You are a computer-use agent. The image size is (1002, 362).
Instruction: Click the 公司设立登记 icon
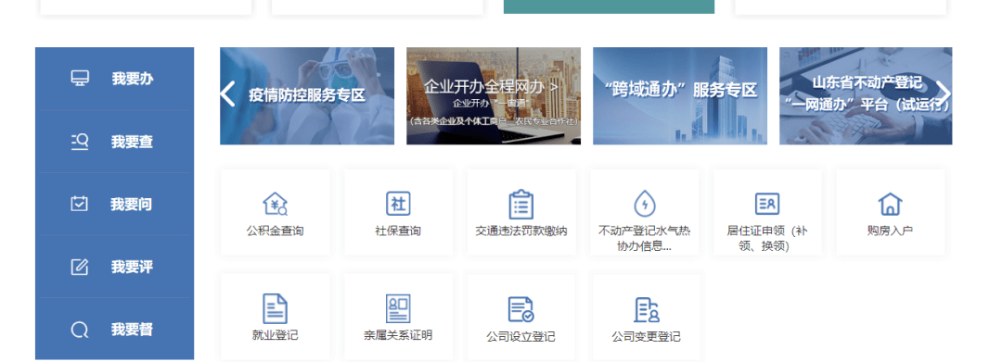(520, 309)
